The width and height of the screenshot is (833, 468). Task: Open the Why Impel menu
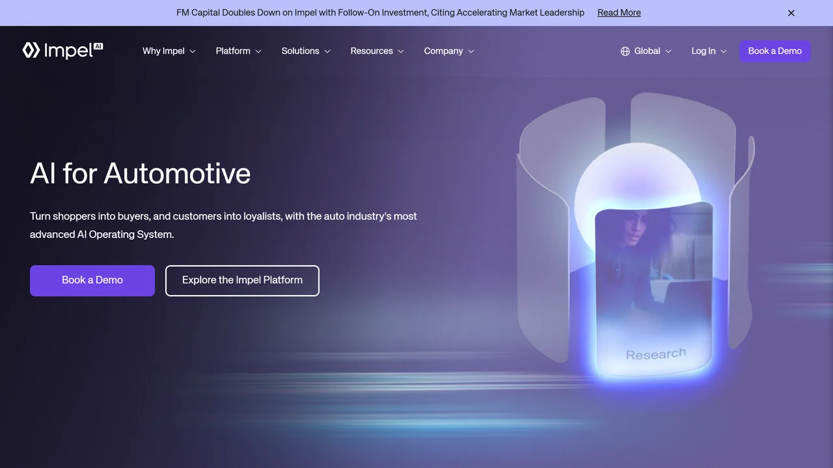(169, 51)
